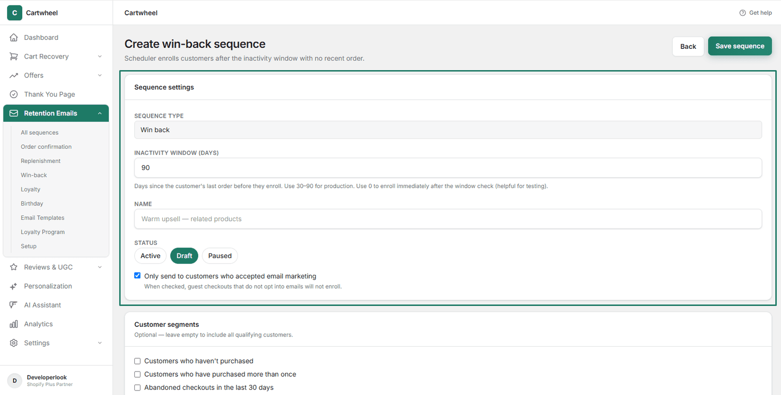781x395 pixels.
Task: Click the Developerlook avatar circle
Action: pos(14,380)
